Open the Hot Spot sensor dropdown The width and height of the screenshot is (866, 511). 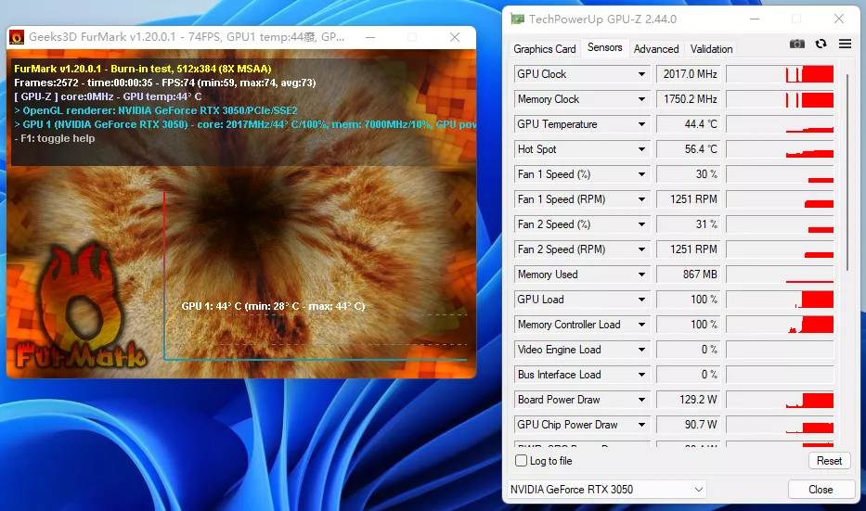(641, 149)
